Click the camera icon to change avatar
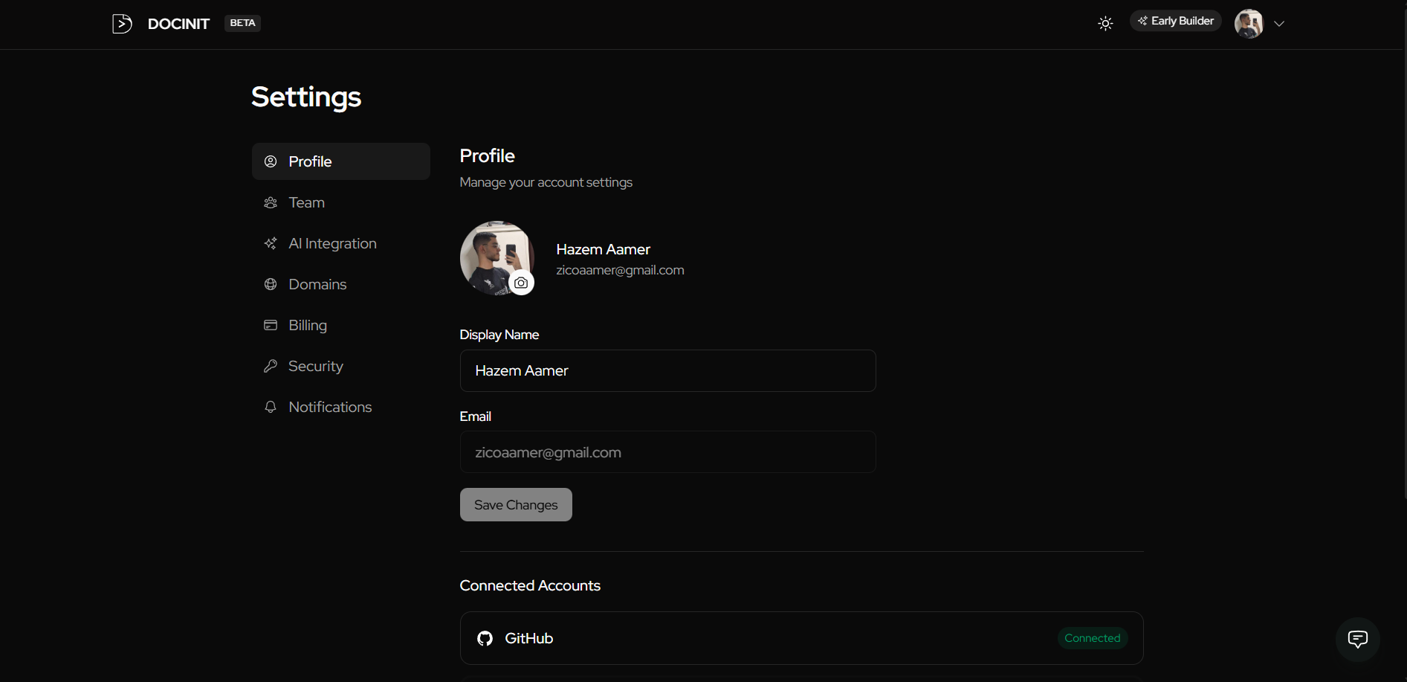1407x682 pixels. click(521, 282)
